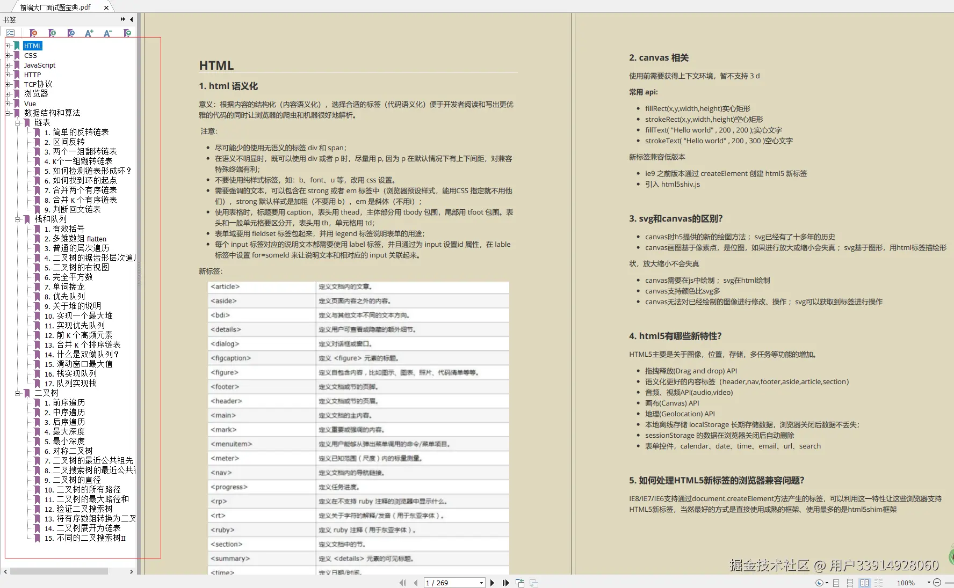Viewport: 954px width, 588px height.
Task: Click the 书签 panel title
Action: point(10,20)
